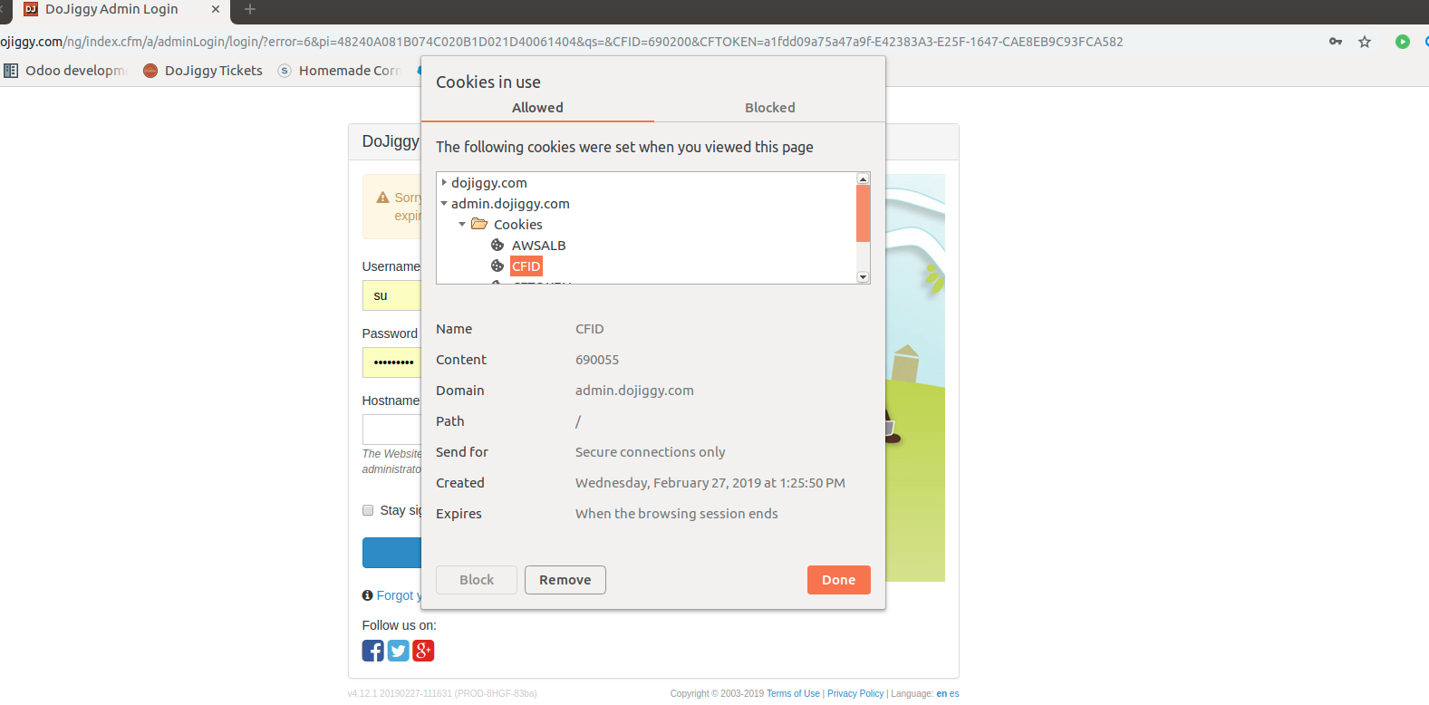Image resolution: width=1429 pixels, height=705 pixels.
Task: Remove the selected CFID cookie
Action: tap(565, 580)
